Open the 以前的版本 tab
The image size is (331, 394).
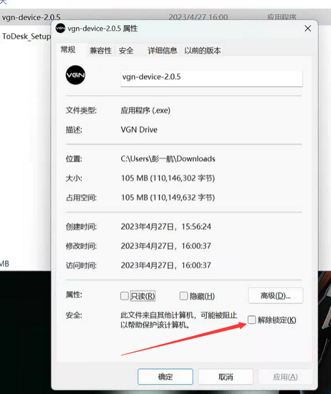[x=202, y=51]
